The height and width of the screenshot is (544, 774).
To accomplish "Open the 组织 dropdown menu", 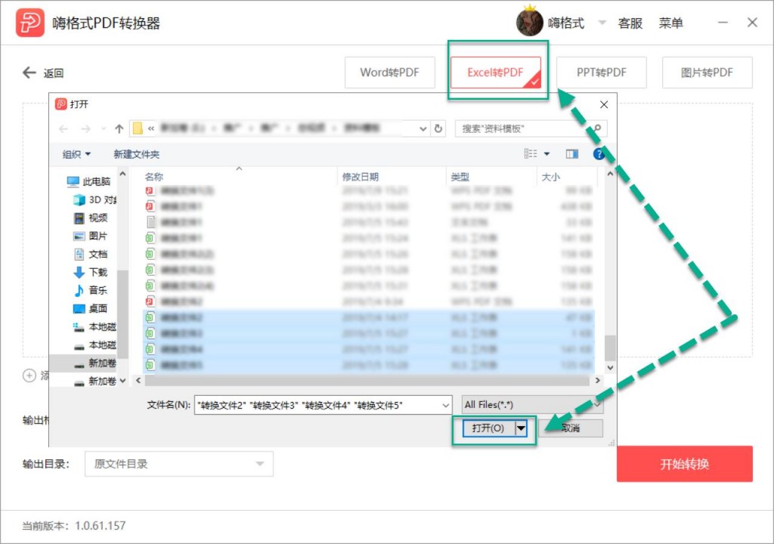I will 76,155.
